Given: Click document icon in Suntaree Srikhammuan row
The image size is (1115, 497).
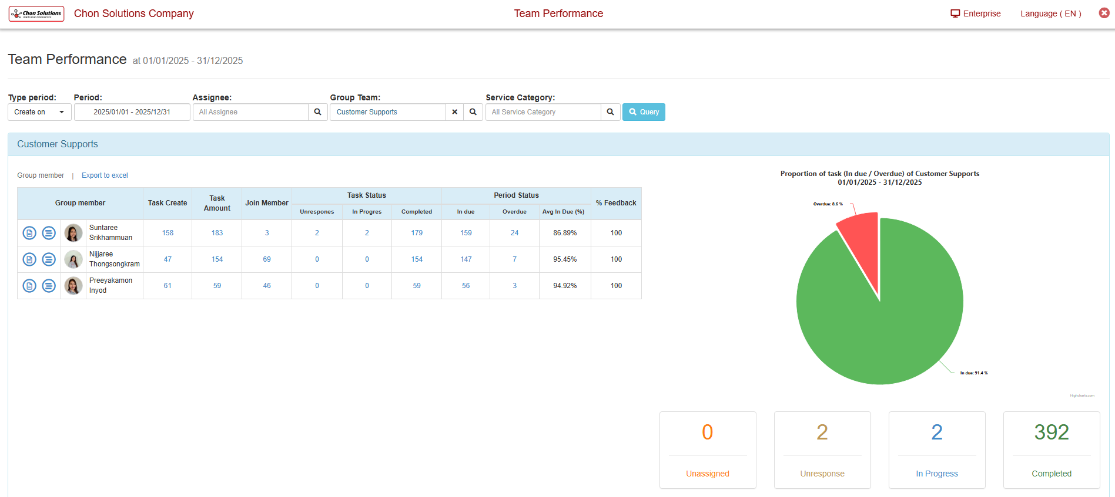Looking at the screenshot, I should 29,233.
